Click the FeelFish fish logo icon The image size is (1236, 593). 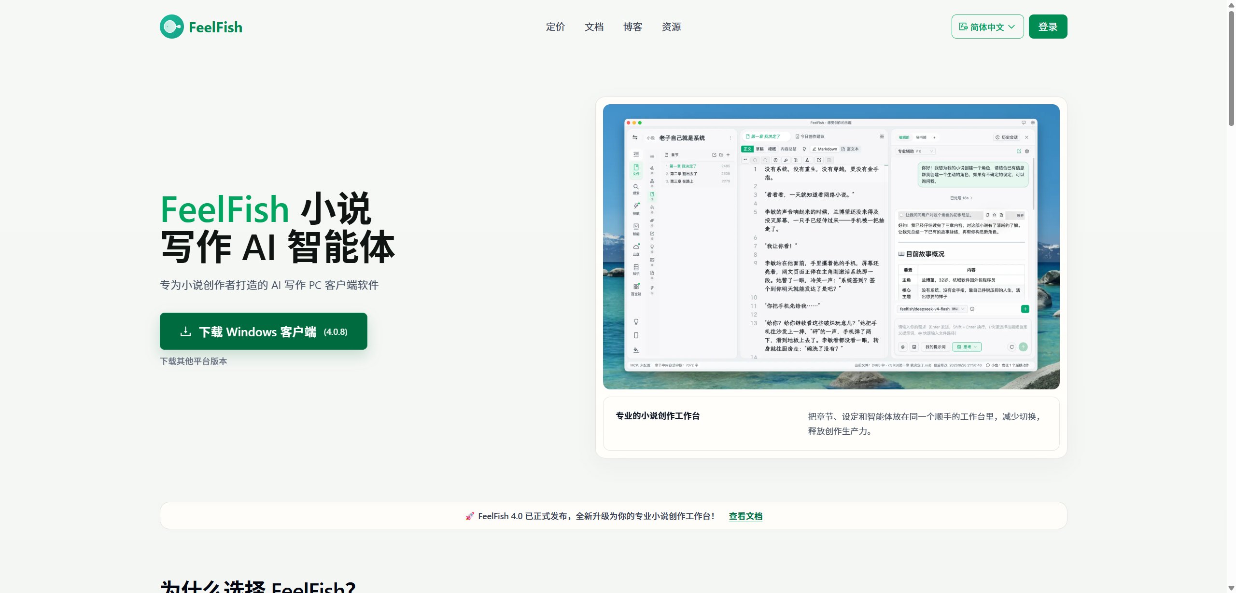[172, 27]
